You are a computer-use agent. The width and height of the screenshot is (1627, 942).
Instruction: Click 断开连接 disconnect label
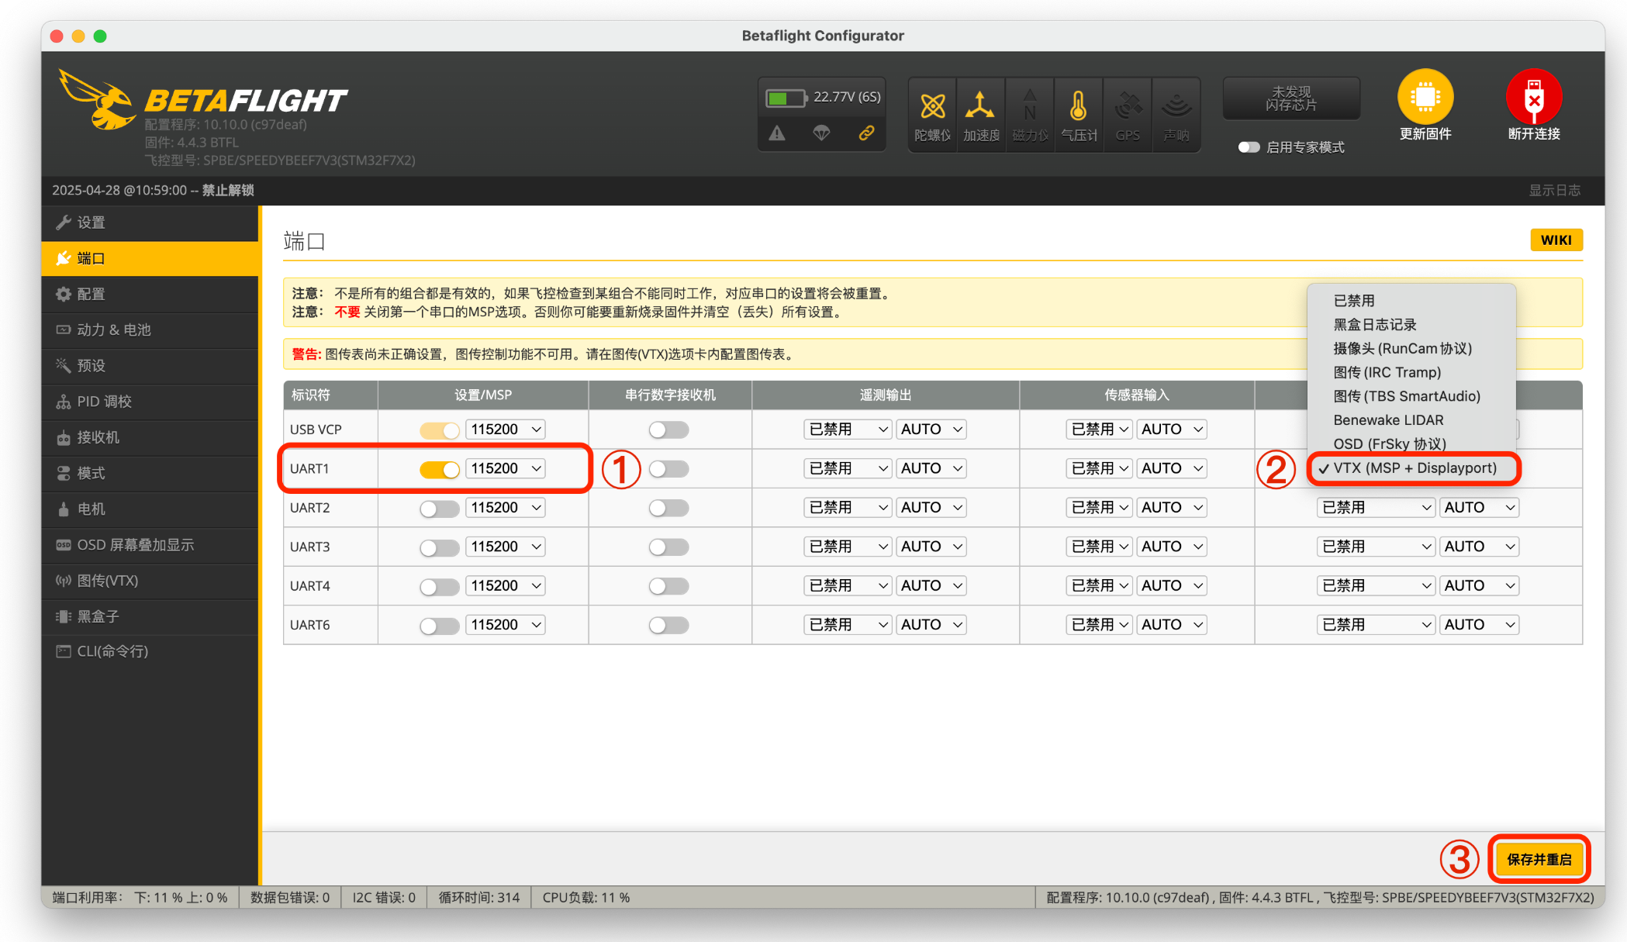click(x=1533, y=134)
